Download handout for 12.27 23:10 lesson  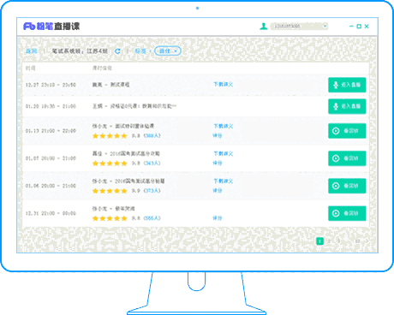pyautogui.click(x=224, y=84)
